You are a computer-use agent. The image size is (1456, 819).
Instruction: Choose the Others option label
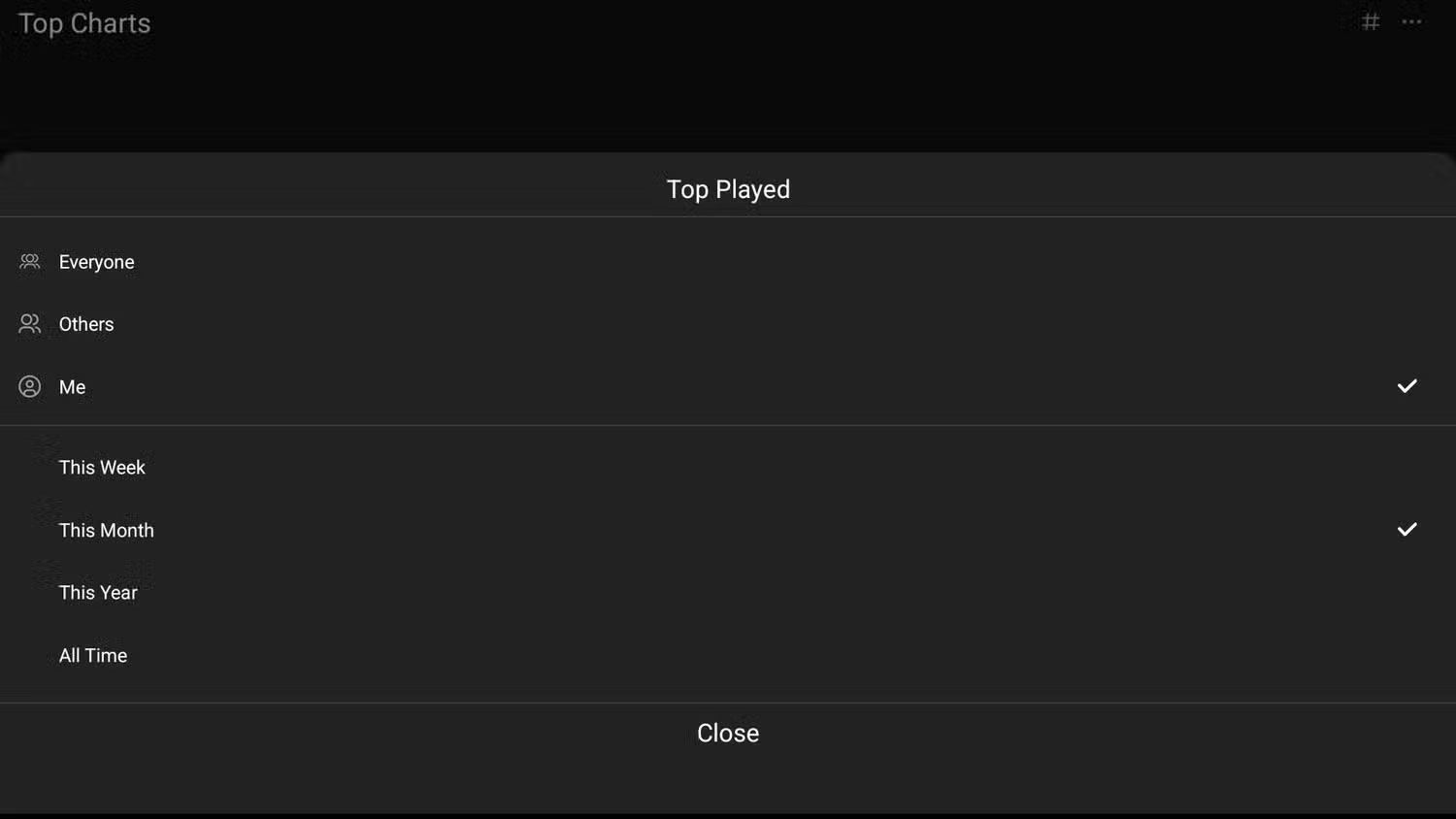[x=86, y=324]
